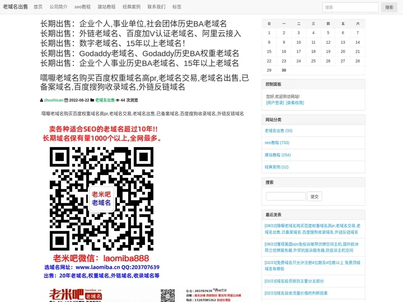
Task: Open sidebar category 老域名出售 (33)
Action: 279,130
